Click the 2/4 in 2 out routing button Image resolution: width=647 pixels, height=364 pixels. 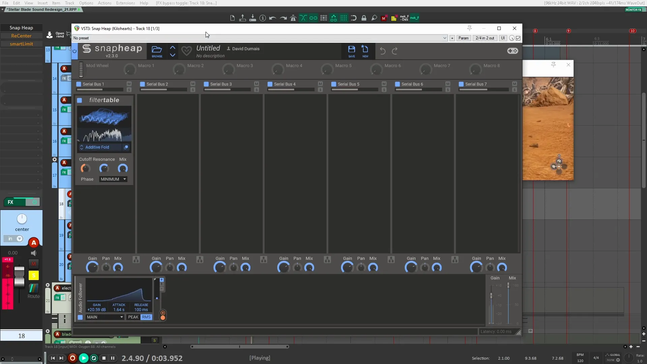(485, 38)
